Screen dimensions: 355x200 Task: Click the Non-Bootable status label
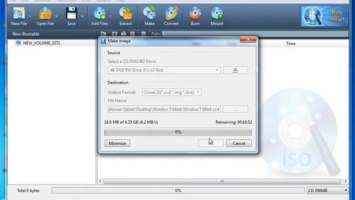coord(26,34)
